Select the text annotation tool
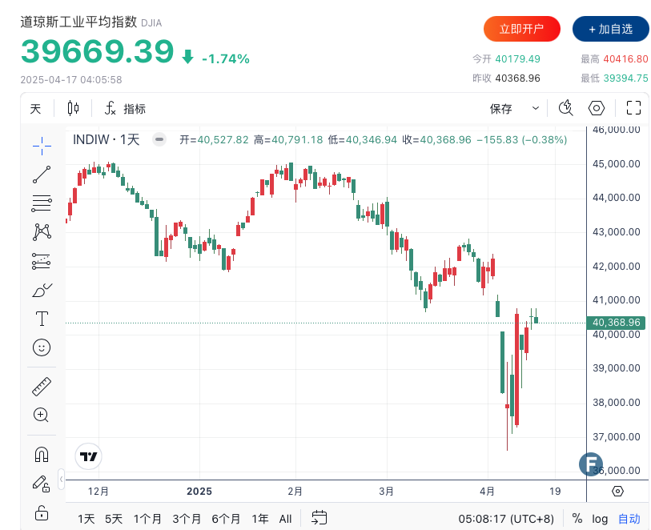This screenshot has height=530, width=651. click(x=42, y=319)
